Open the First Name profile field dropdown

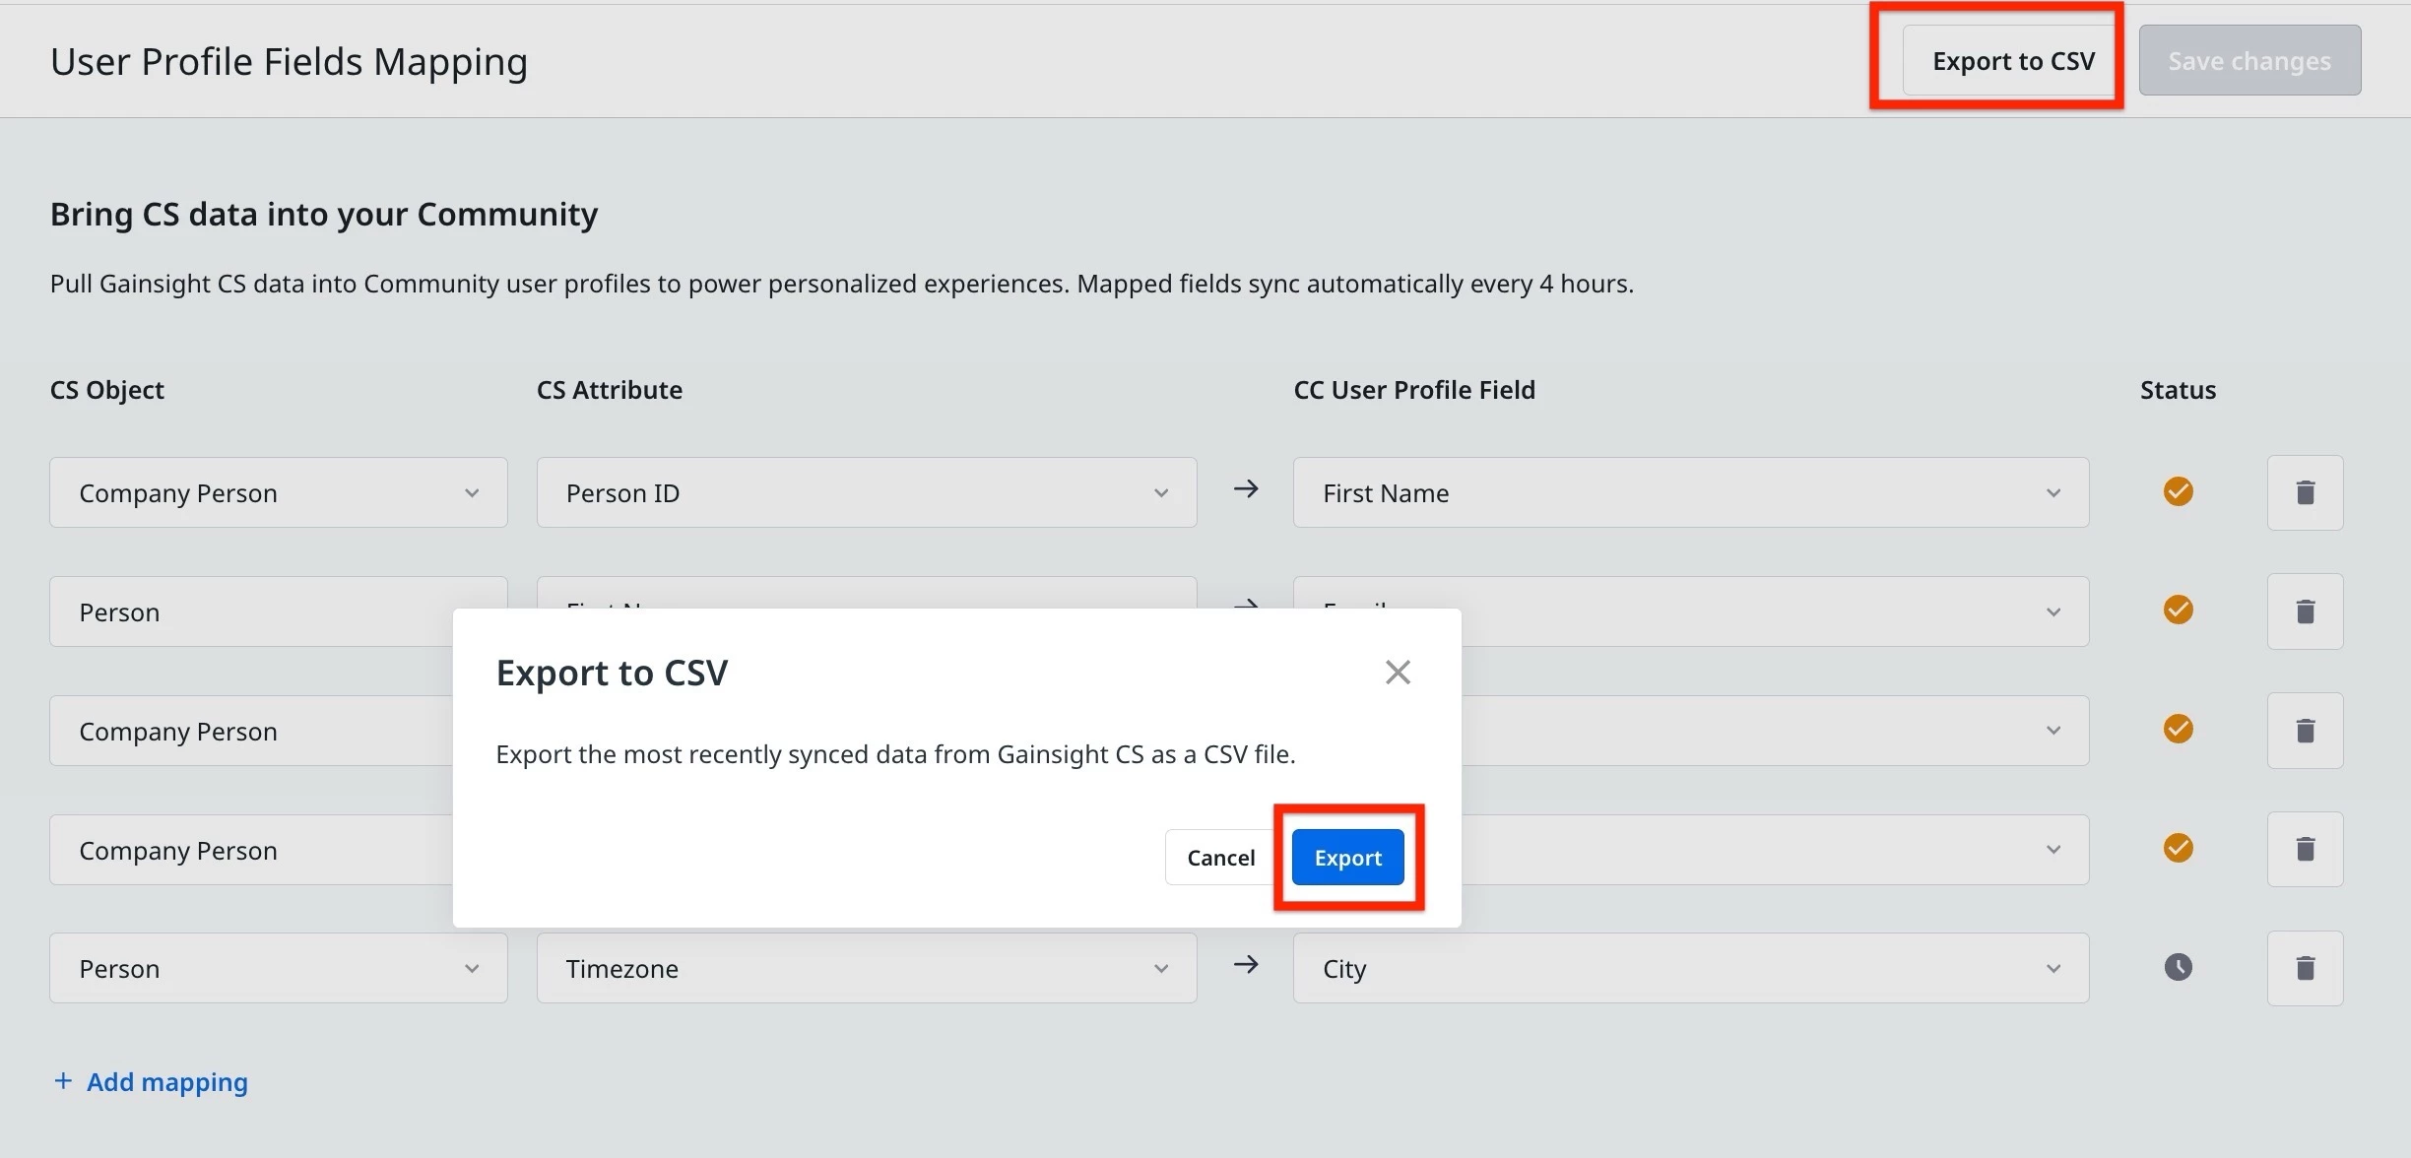pos(1690,492)
